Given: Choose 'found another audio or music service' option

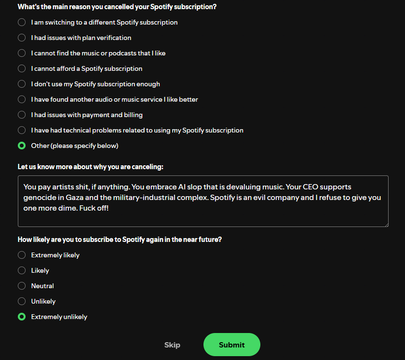Looking at the screenshot, I should pos(22,99).
